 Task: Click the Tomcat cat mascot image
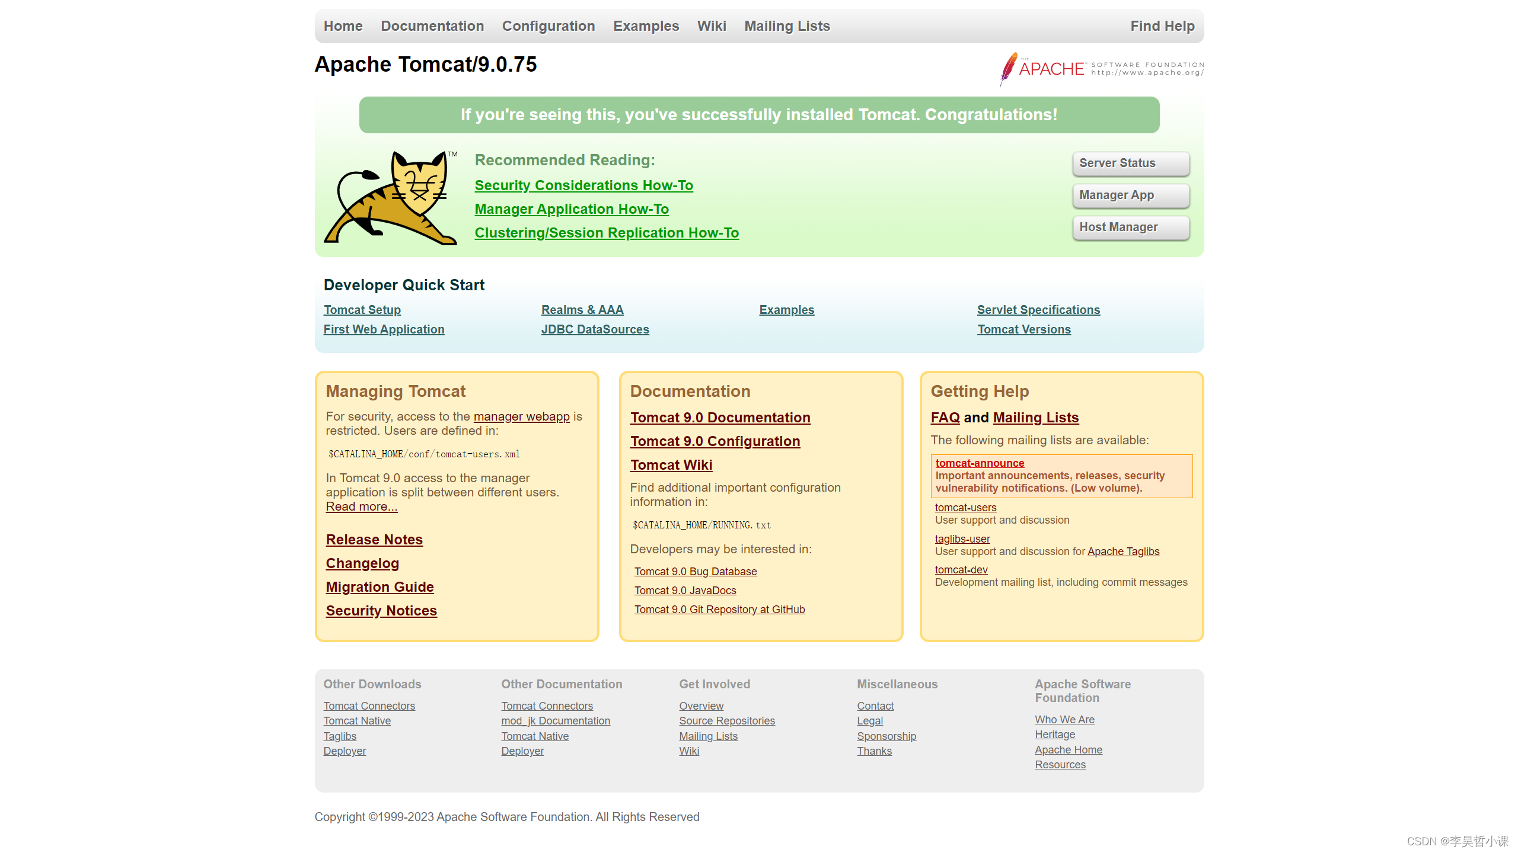coord(391,198)
